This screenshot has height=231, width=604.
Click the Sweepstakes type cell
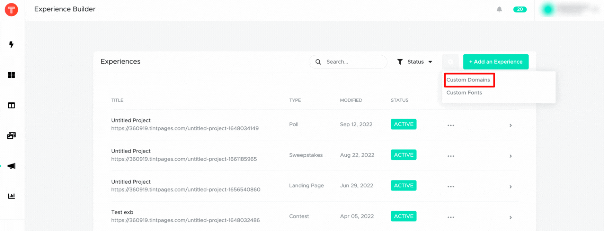tap(306, 155)
